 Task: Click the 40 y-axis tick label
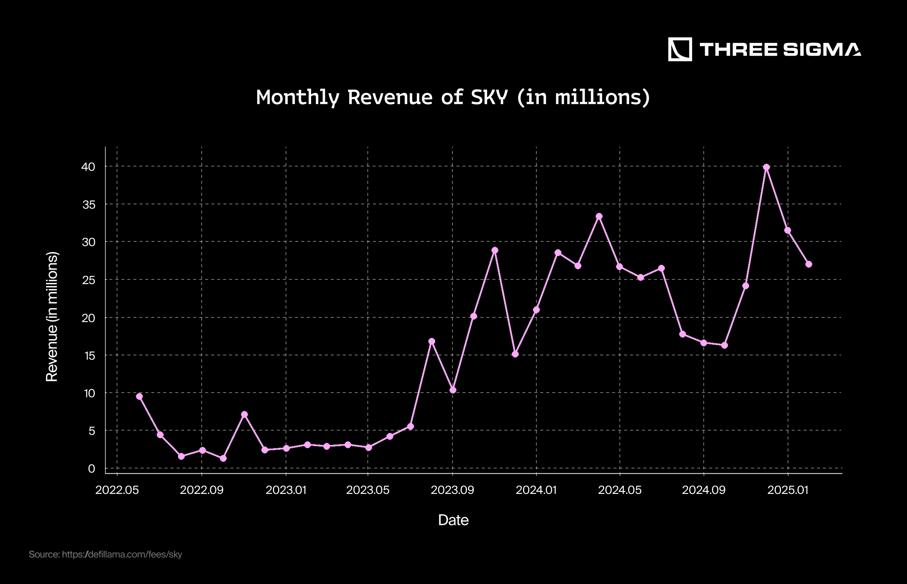(88, 167)
